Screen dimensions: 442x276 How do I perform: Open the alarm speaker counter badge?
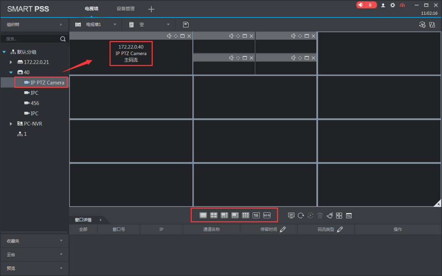[366, 5]
